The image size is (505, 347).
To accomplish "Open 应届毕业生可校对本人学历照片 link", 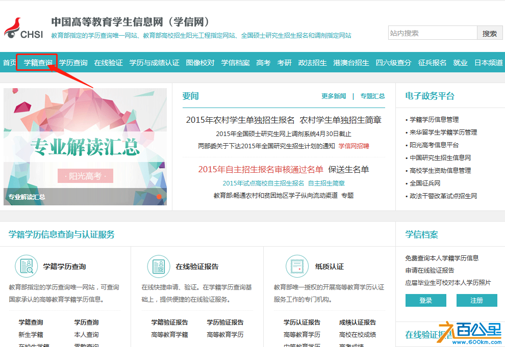I will pyautogui.click(x=448, y=283).
